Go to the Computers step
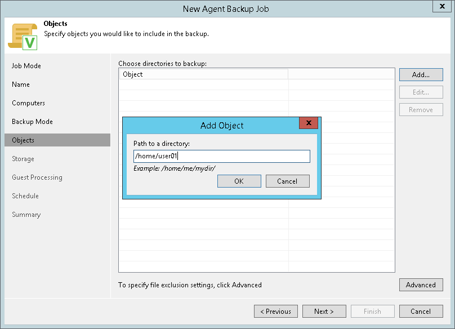The height and width of the screenshot is (329, 455). click(29, 103)
